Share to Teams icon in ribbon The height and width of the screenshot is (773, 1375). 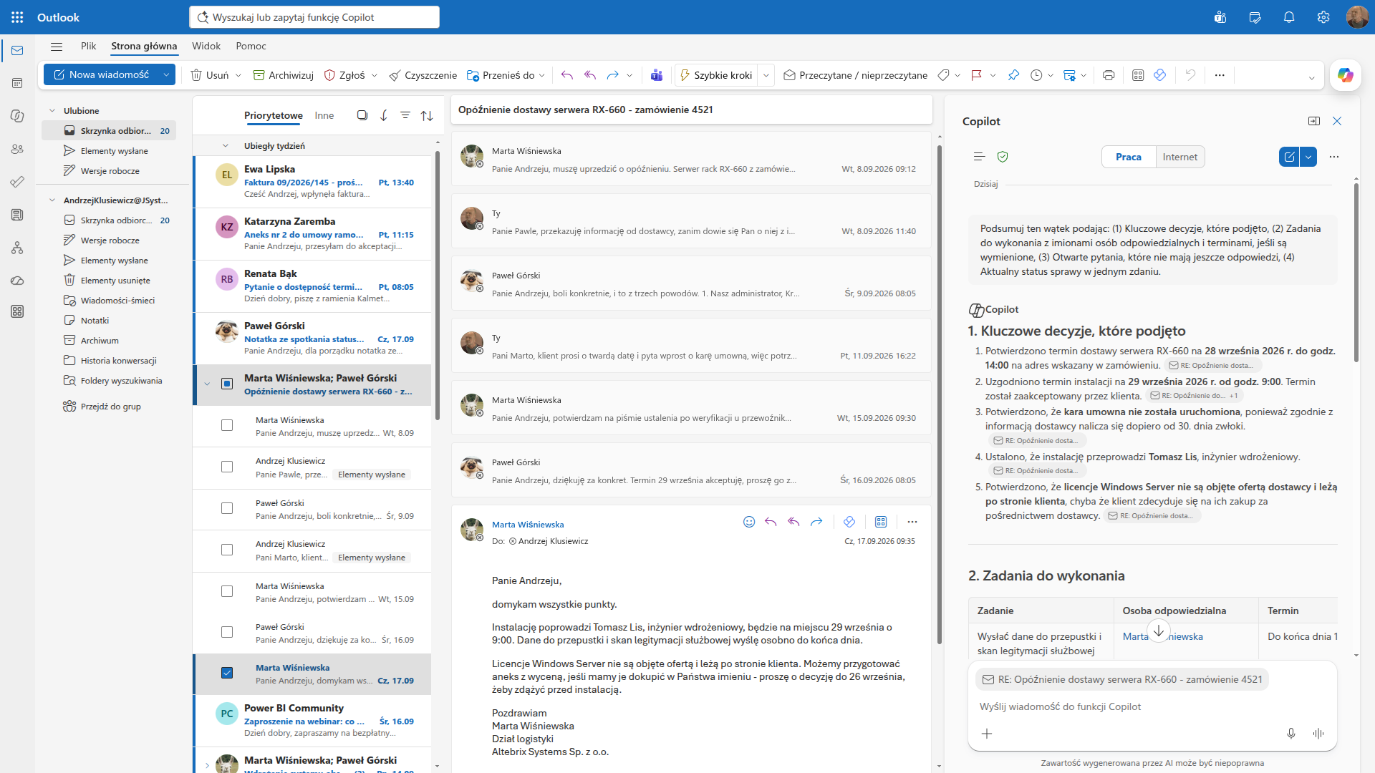[657, 75]
